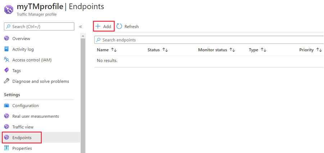The image size is (324, 153).
Task: Add a new endpoint
Action: 104,26
